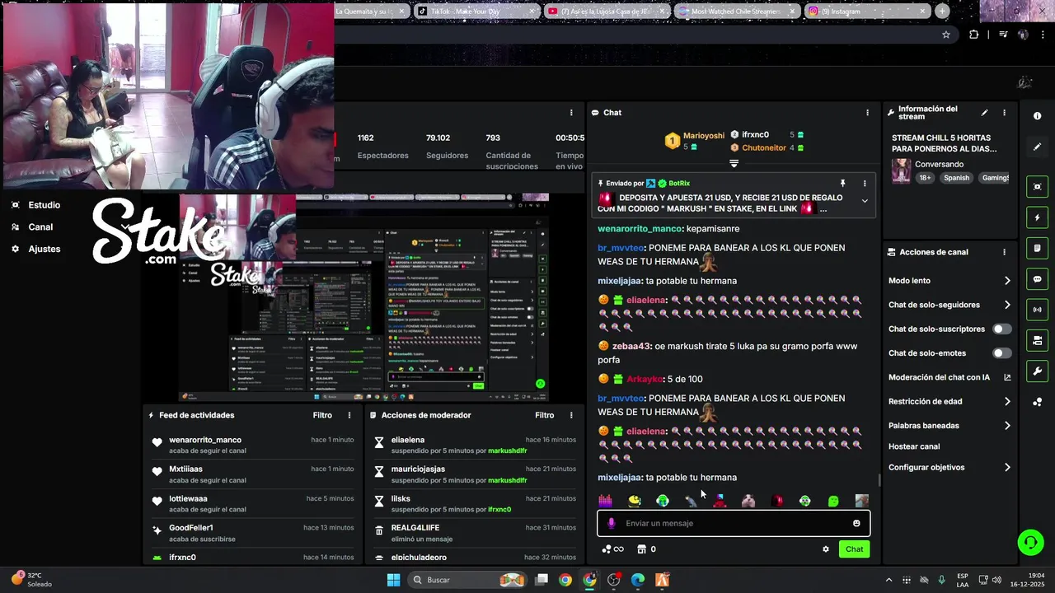
Task: Switch to the YouTube Lujosa Casa tab
Action: point(607,12)
